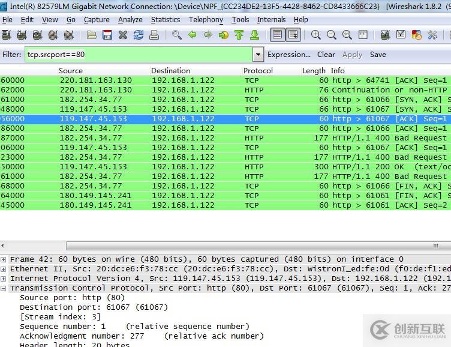The width and height of the screenshot is (451, 347).
Task: Go forward in packet history arrow
Action: 208,35
